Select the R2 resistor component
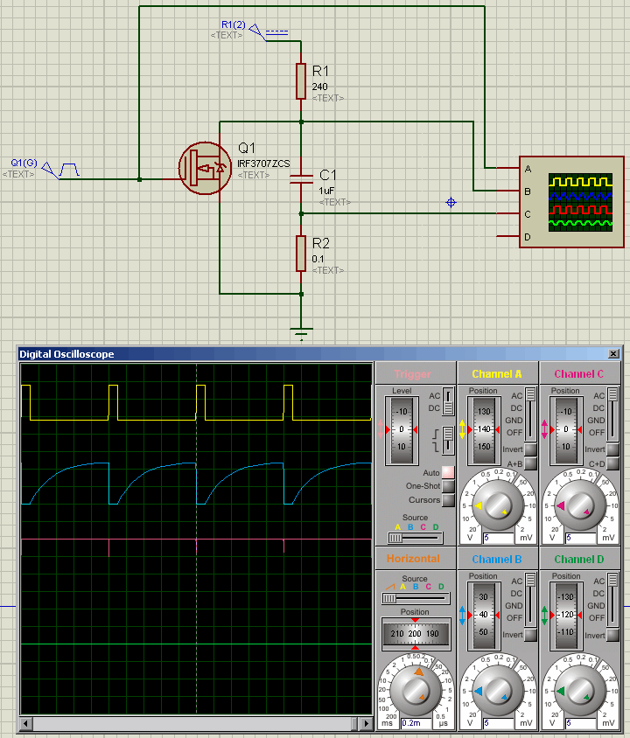 [301, 253]
